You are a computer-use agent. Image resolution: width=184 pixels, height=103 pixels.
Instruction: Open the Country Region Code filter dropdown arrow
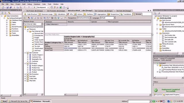pyautogui.click(x=81, y=37)
